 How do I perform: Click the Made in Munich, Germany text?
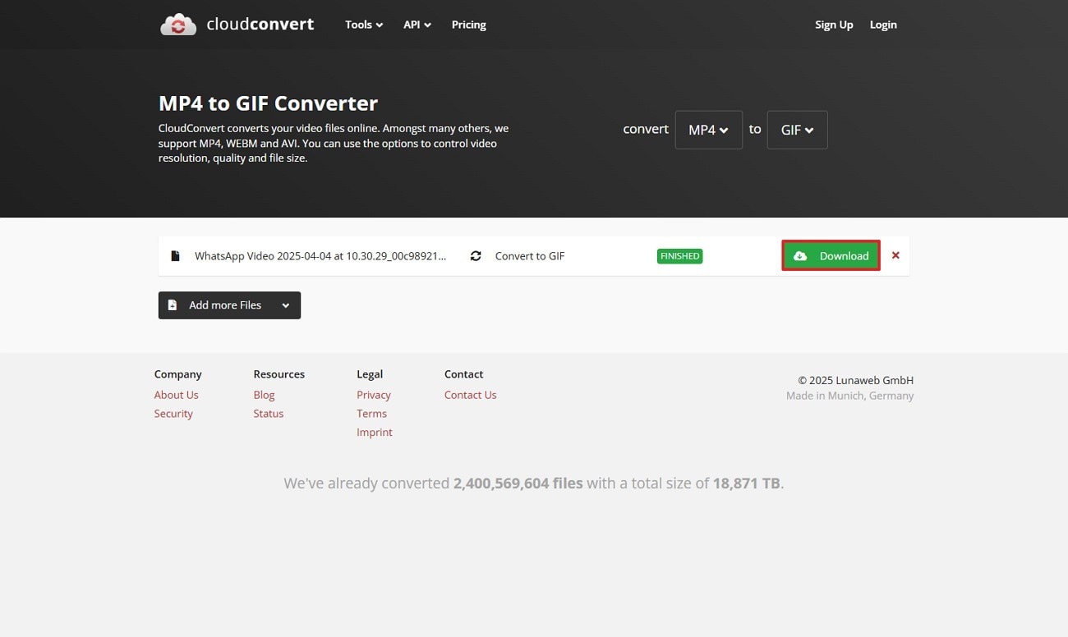click(850, 396)
